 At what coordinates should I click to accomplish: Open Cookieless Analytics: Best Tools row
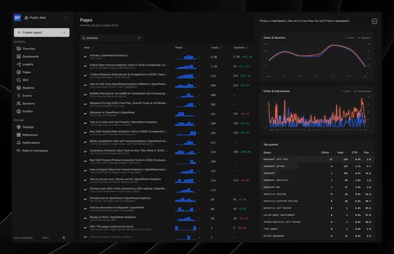point(168,152)
